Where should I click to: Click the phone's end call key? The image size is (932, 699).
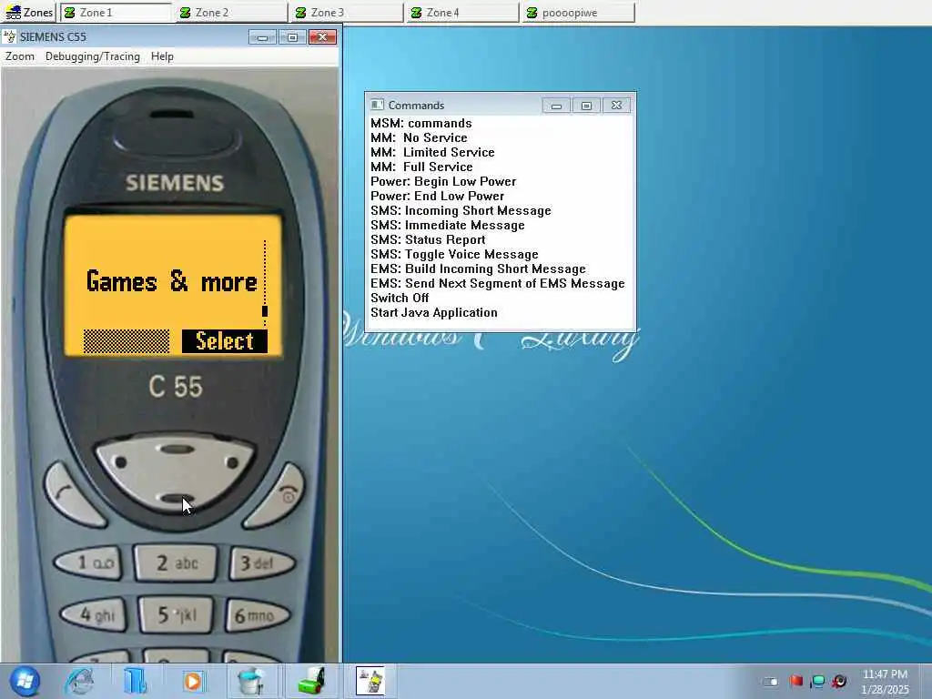click(x=277, y=496)
